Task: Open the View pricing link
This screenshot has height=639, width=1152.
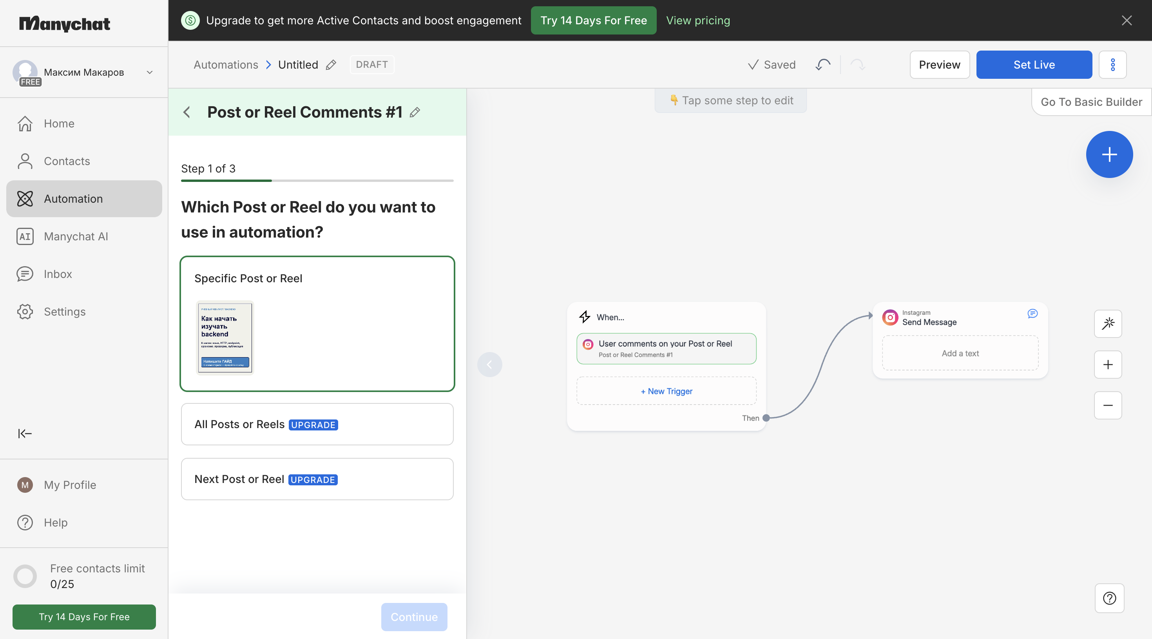Action: pyautogui.click(x=697, y=20)
